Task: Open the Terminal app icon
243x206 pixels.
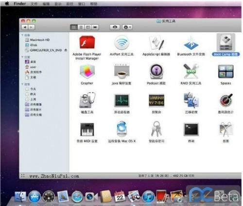Action: point(191,129)
